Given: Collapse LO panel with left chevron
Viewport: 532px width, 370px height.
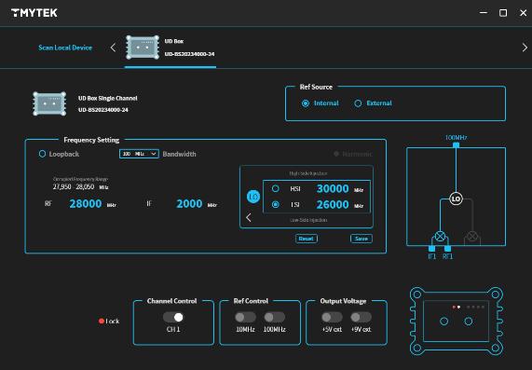Looking at the screenshot, I should point(249,217).
